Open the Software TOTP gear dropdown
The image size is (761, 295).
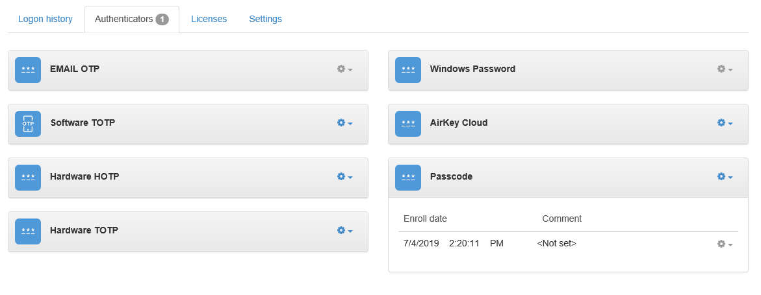click(x=344, y=123)
